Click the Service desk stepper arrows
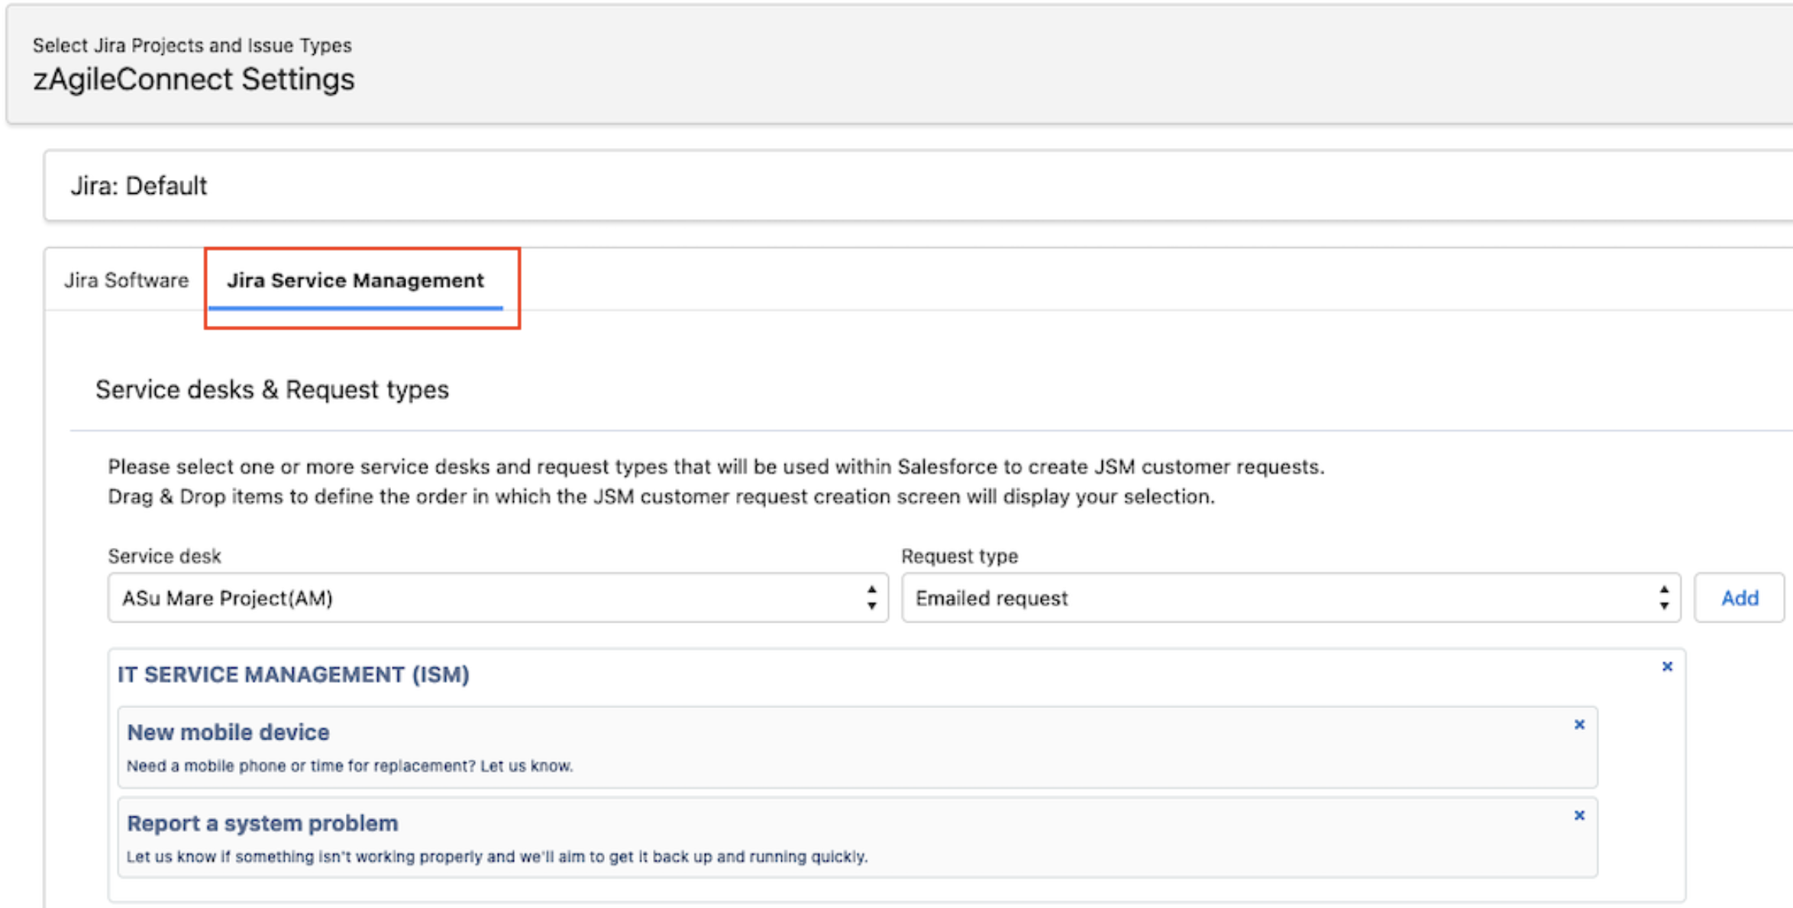Viewport: 1793px width, 908px height. point(871,598)
